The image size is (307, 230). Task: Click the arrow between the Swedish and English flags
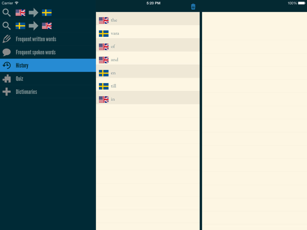tap(34, 26)
